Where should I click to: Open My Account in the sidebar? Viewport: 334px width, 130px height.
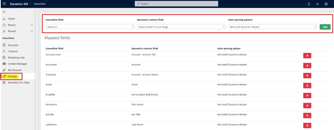(15, 70)
